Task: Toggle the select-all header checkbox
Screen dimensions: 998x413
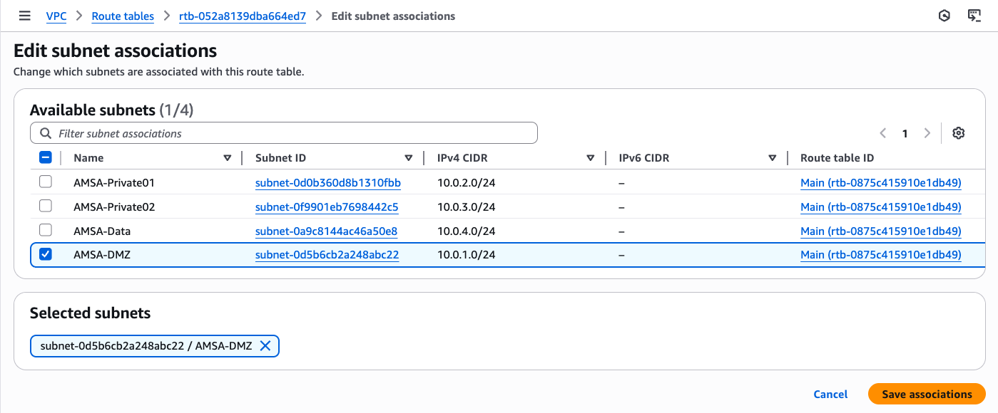Action: coord(46,158)
